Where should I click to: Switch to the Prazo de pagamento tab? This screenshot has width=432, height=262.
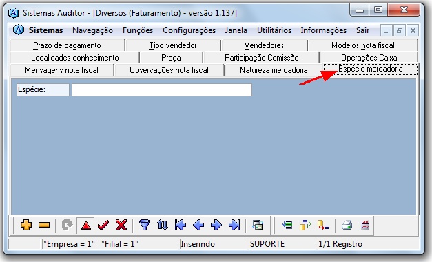point(67,45)
